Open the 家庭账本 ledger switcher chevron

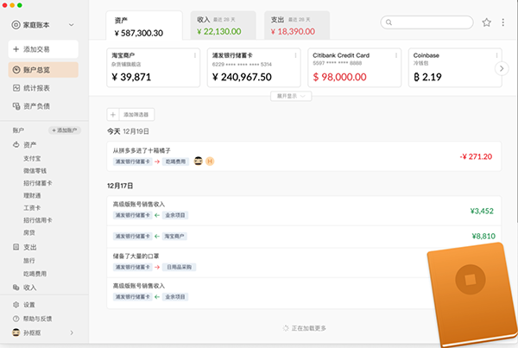[72, 25]
